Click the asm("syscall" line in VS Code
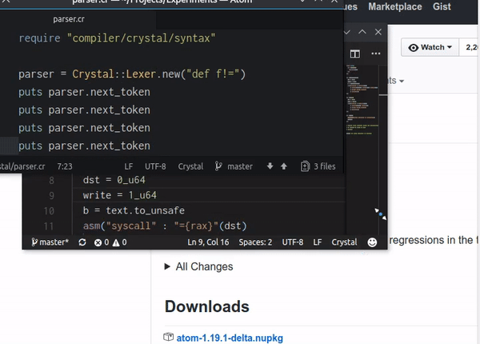480x344 pixels. (165, 226)
